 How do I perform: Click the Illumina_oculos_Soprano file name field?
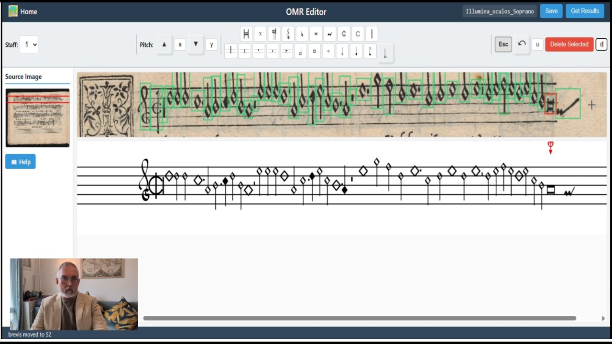pos(500,11)
